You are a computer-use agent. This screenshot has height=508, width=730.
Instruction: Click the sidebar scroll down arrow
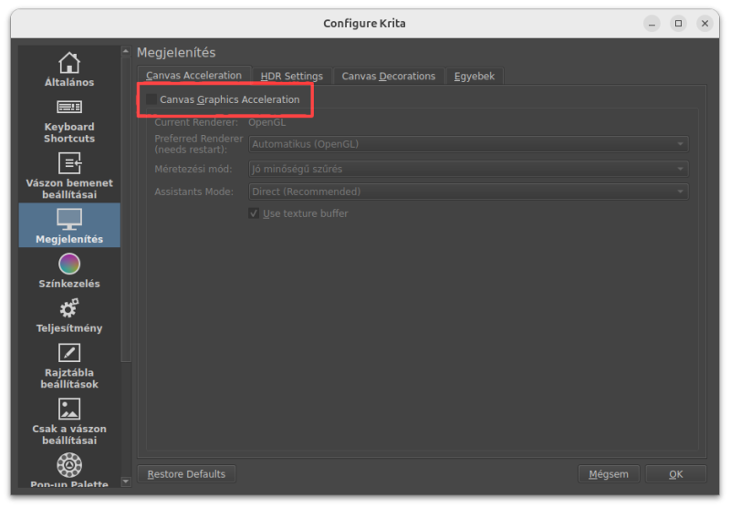[126, 482]
